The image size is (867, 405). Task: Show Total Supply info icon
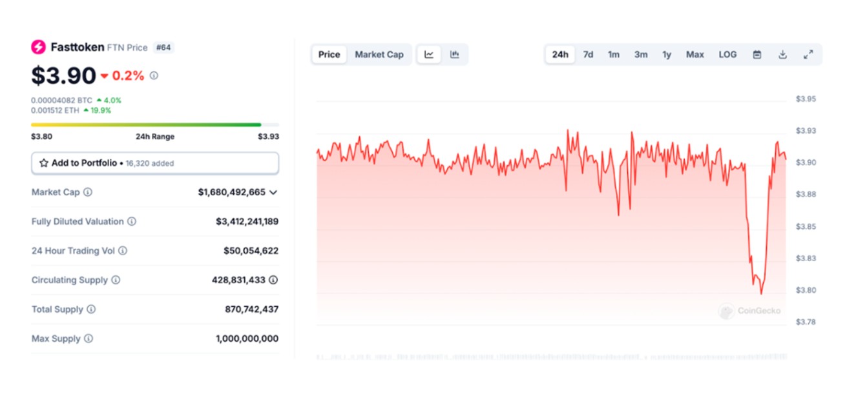click(x=91, y=310)
